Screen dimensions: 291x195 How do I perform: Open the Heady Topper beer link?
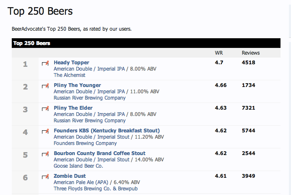click(x=71, y=63)
